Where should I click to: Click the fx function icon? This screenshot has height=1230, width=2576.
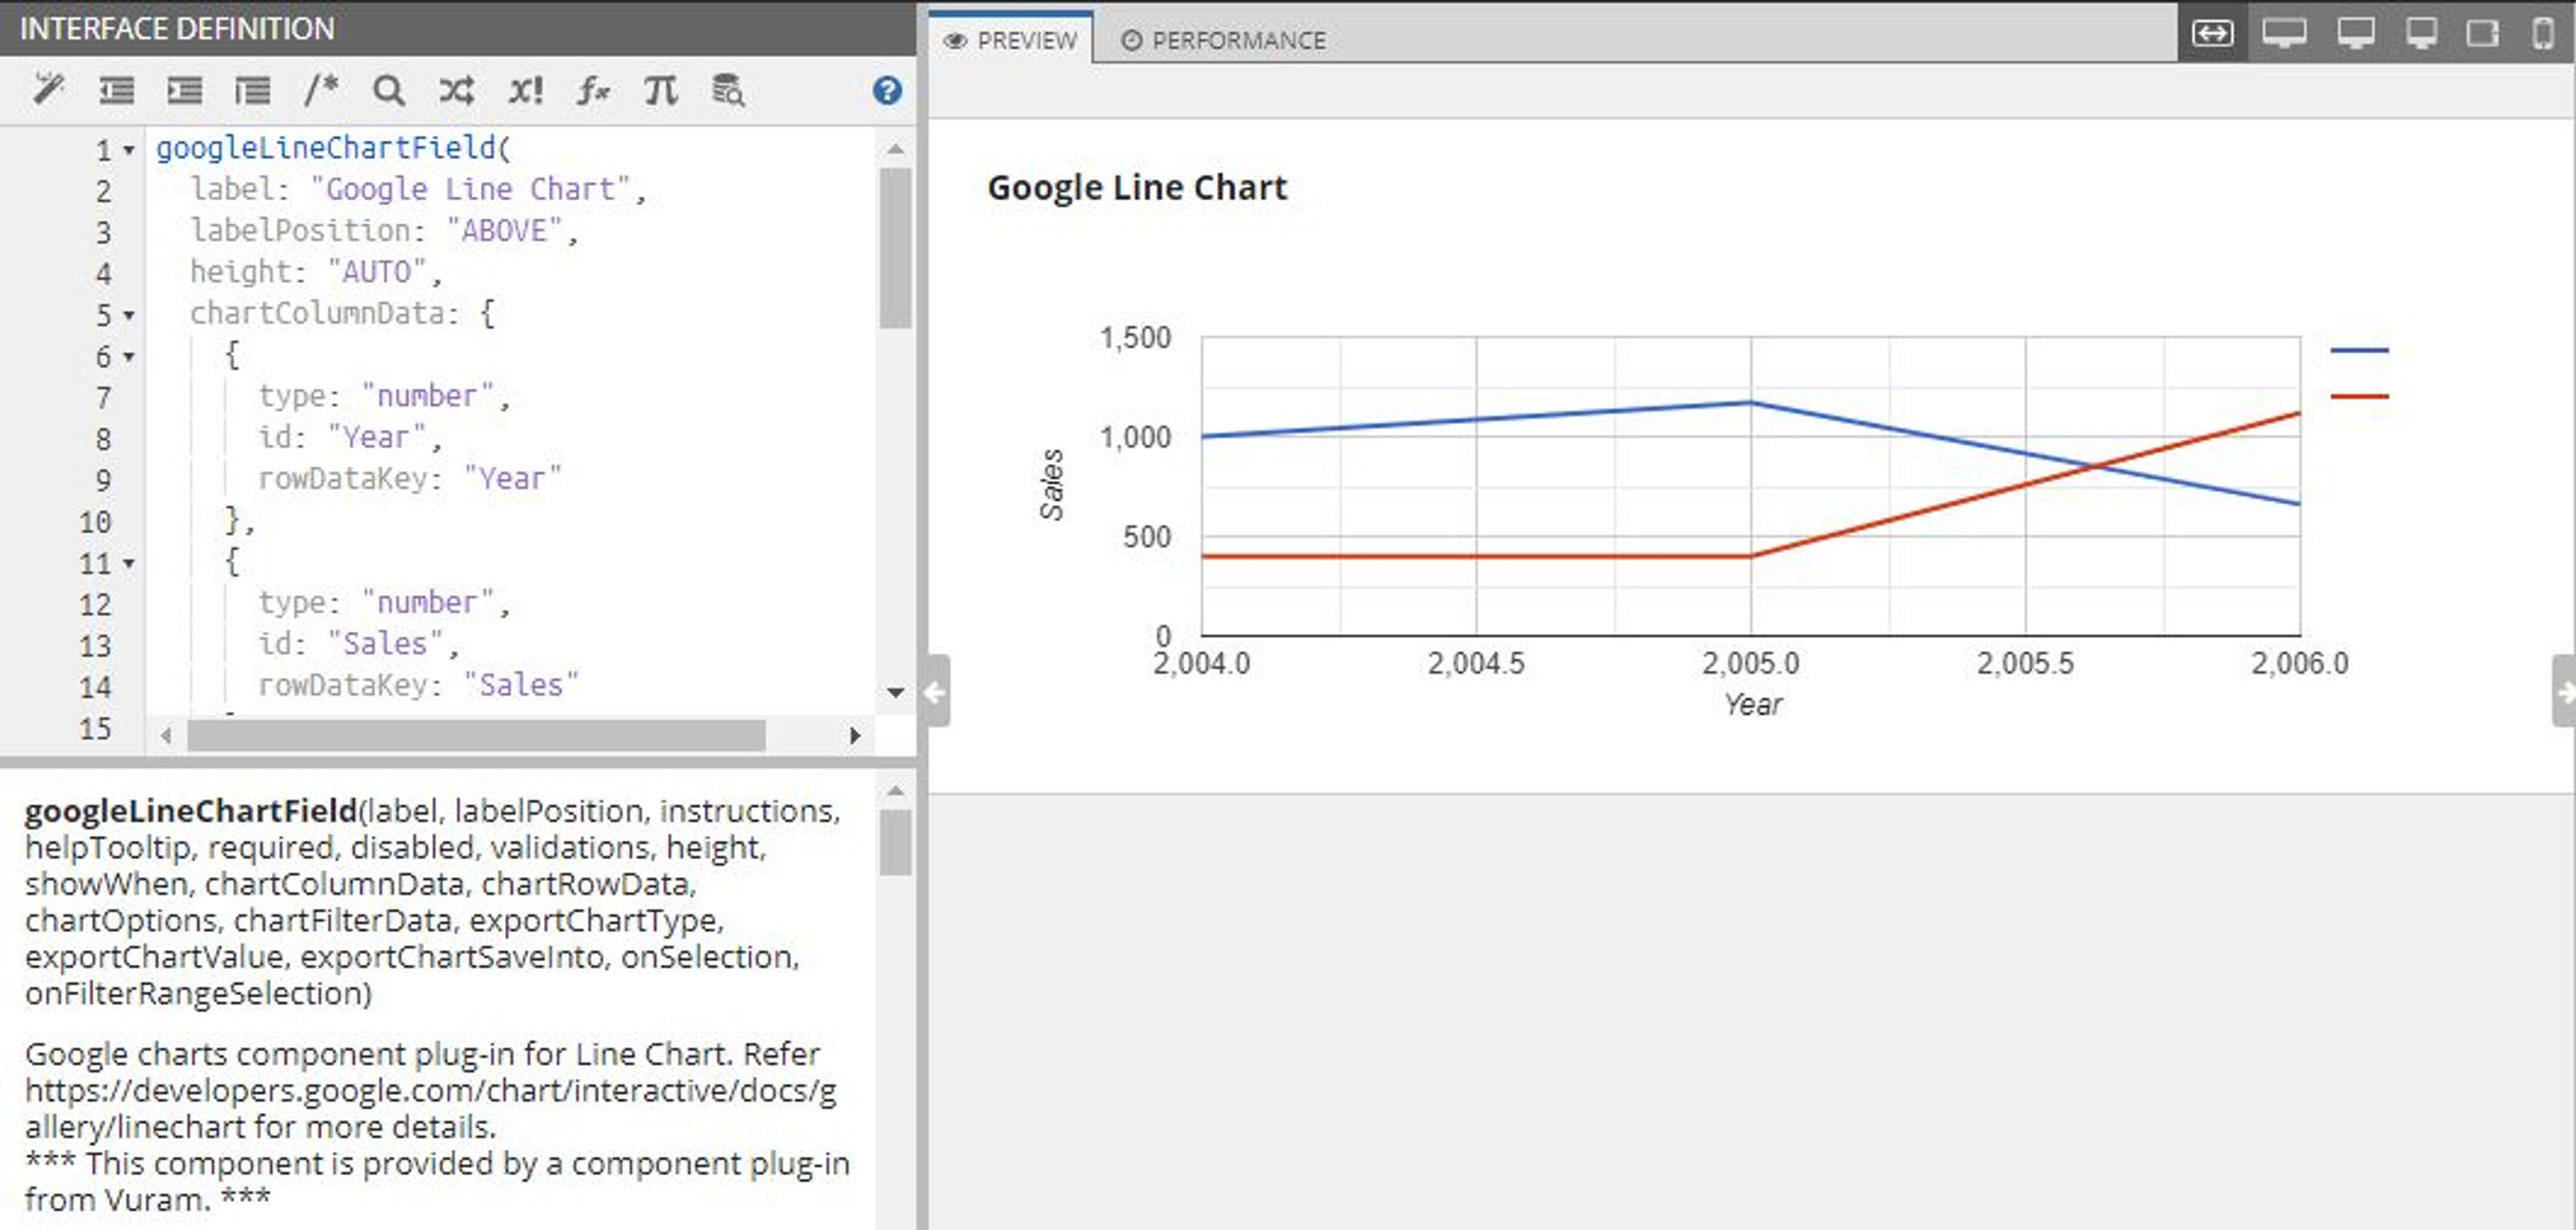click(593, 91)
